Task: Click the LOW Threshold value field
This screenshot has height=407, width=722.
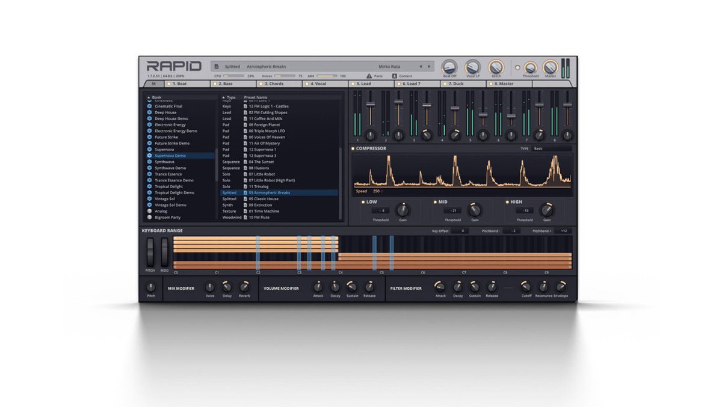Action: 380,210
